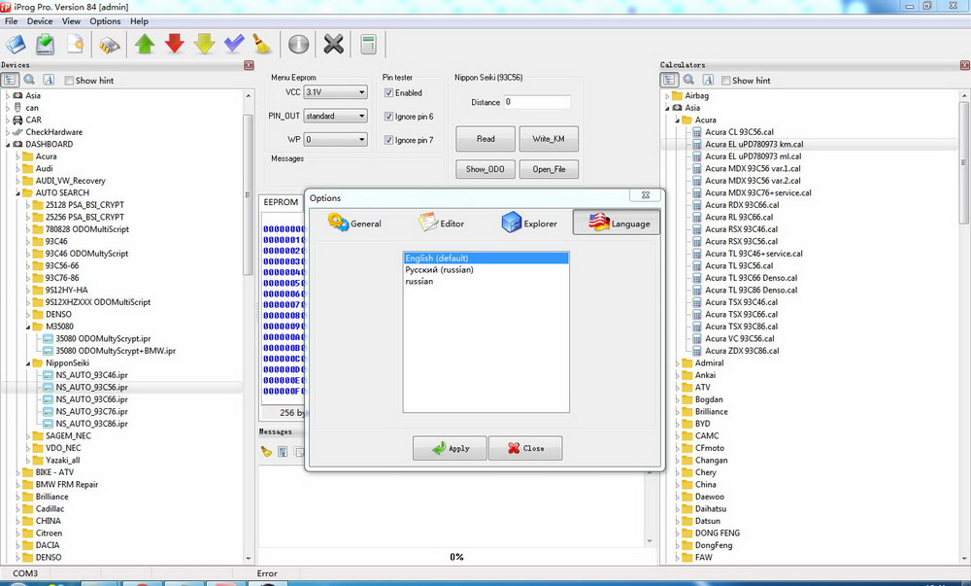This screenshot has width=971, height=586.
Task: Click the new document toolbar icon
Action: [x=75, y=45]
